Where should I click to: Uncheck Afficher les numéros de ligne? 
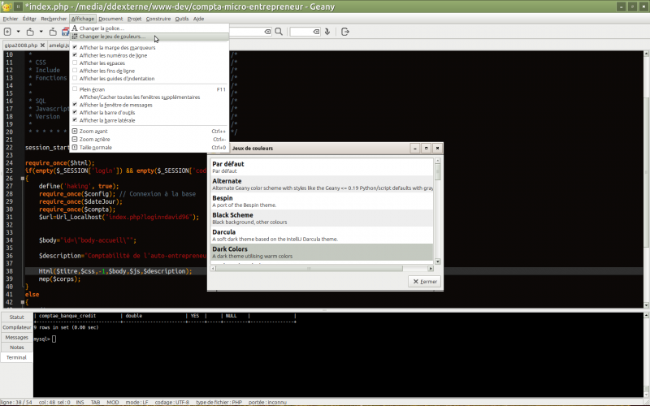(x=75, y=55)
